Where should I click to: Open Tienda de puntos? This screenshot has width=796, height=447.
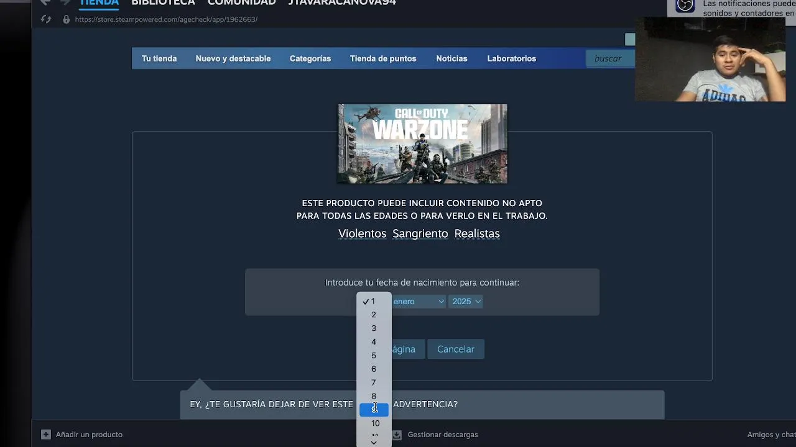[383, 58]
